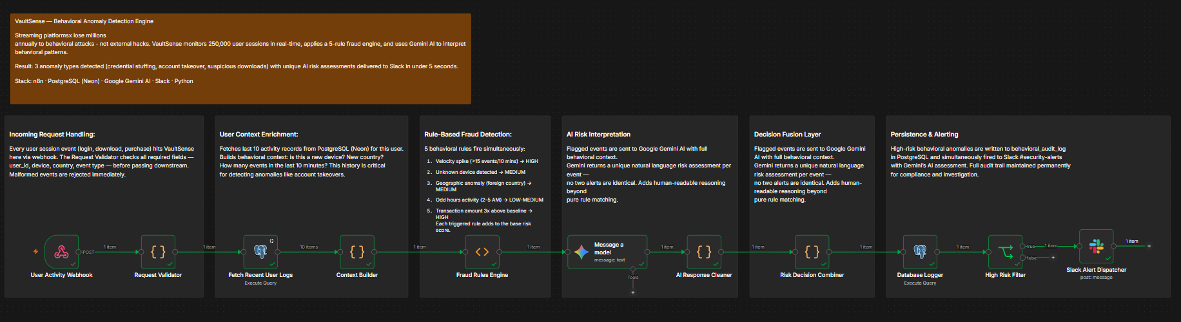The height and width of the screenshot is (322, 1181).
Task: Click the "Risk Decision Combiner" label
Action: pos(812,275)
